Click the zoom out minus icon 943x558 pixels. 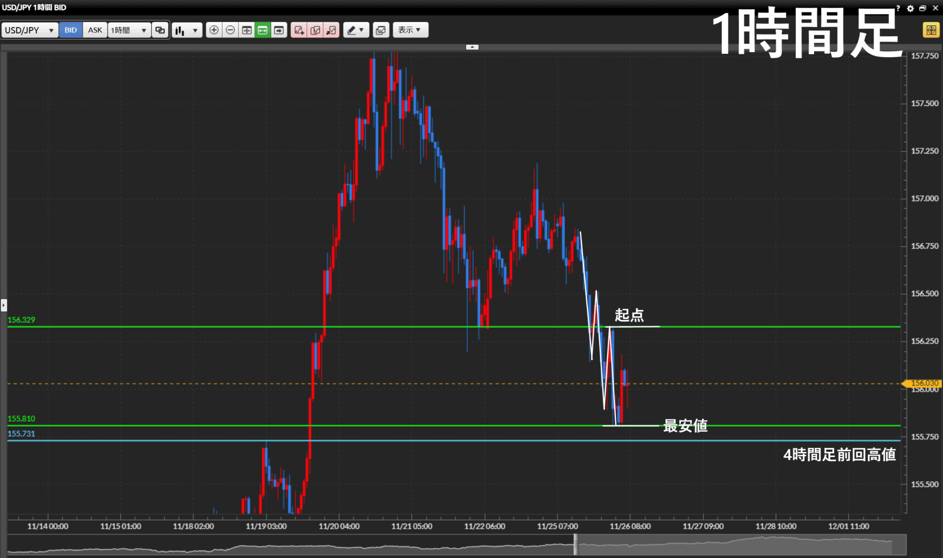tap(230, 30)
